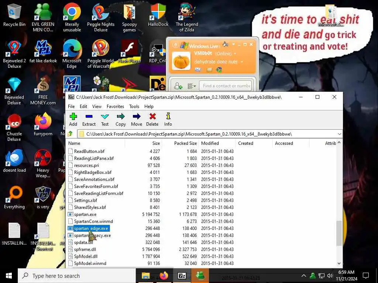Viewport: 378px width, 283px height.
Task: Sort files by the Size column
Action: point(144,143)
